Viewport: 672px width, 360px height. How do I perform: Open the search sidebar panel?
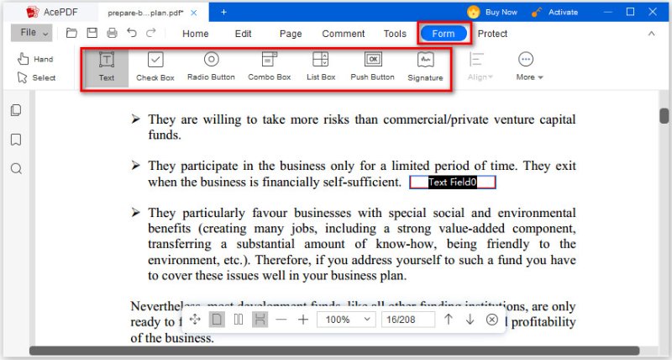16,168
